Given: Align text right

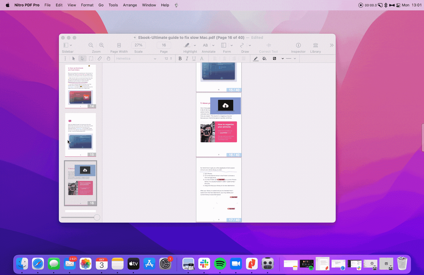Looking at the screenshot, I should [x=234, y=58].
